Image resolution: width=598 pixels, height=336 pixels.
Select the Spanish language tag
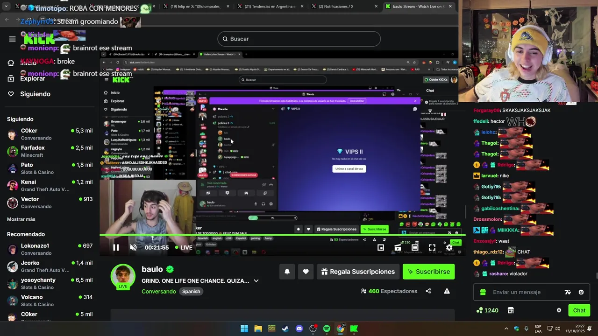click(x=191, y=291)
